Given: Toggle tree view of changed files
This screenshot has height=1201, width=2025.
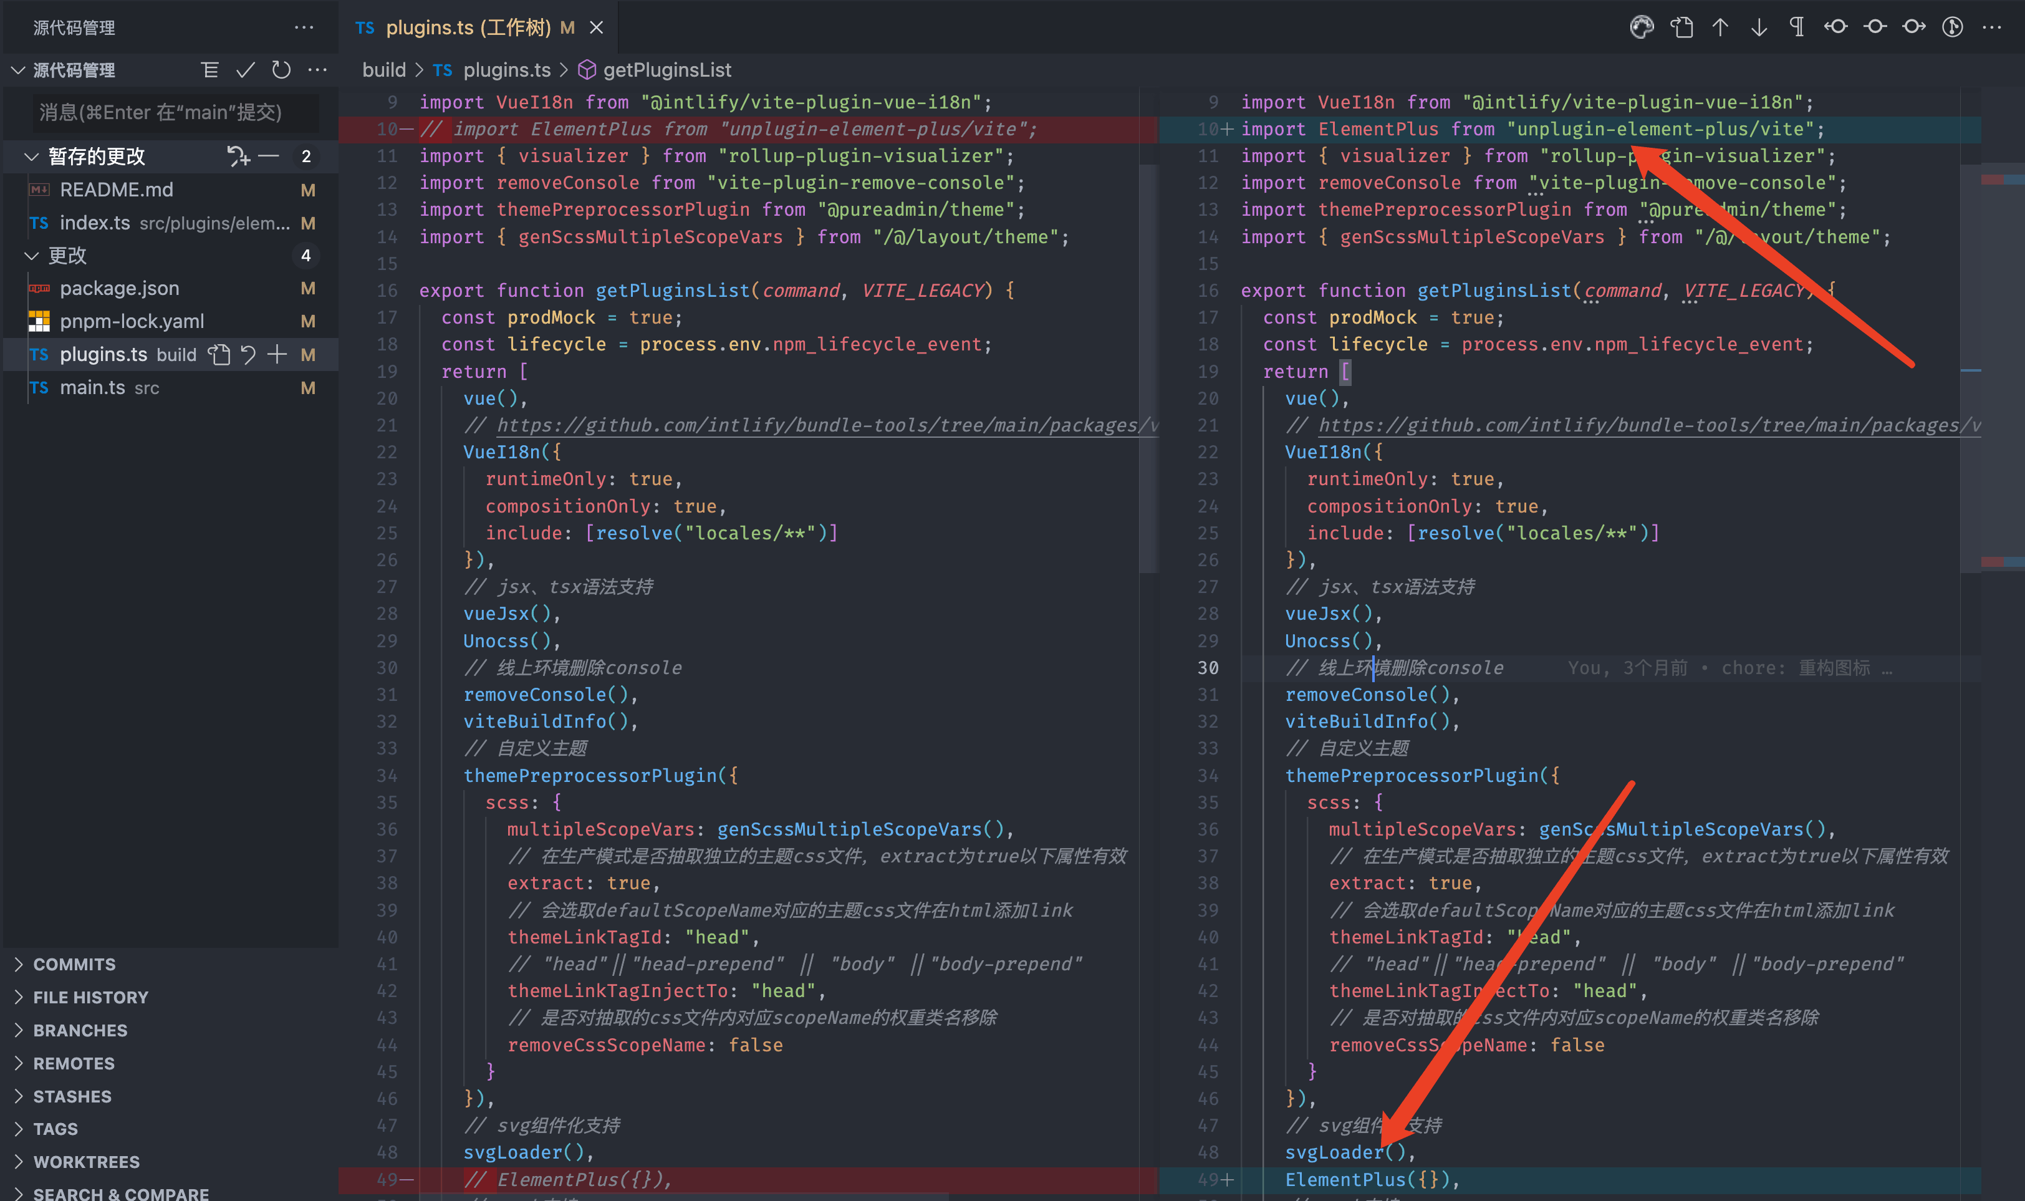Looking at the screenshot, I should [x=209, y=70].
